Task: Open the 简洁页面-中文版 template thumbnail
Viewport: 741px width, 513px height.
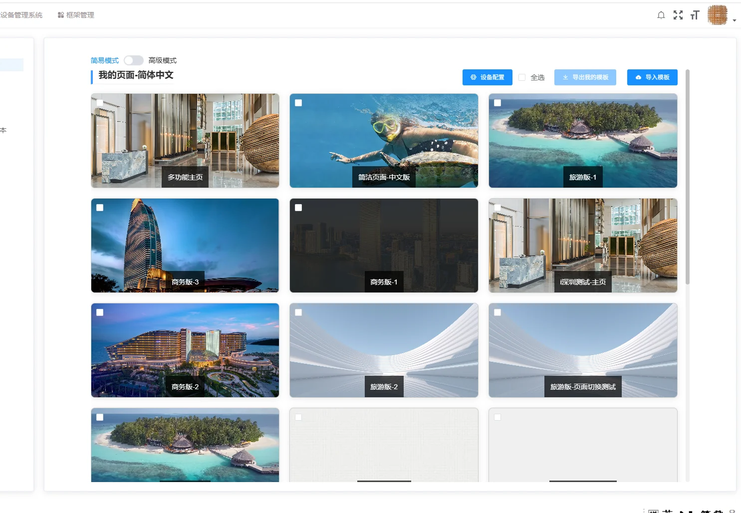Action: coord(384,141)
